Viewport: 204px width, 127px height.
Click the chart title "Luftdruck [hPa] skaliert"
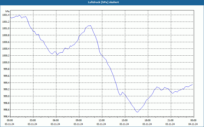[104, 2]
